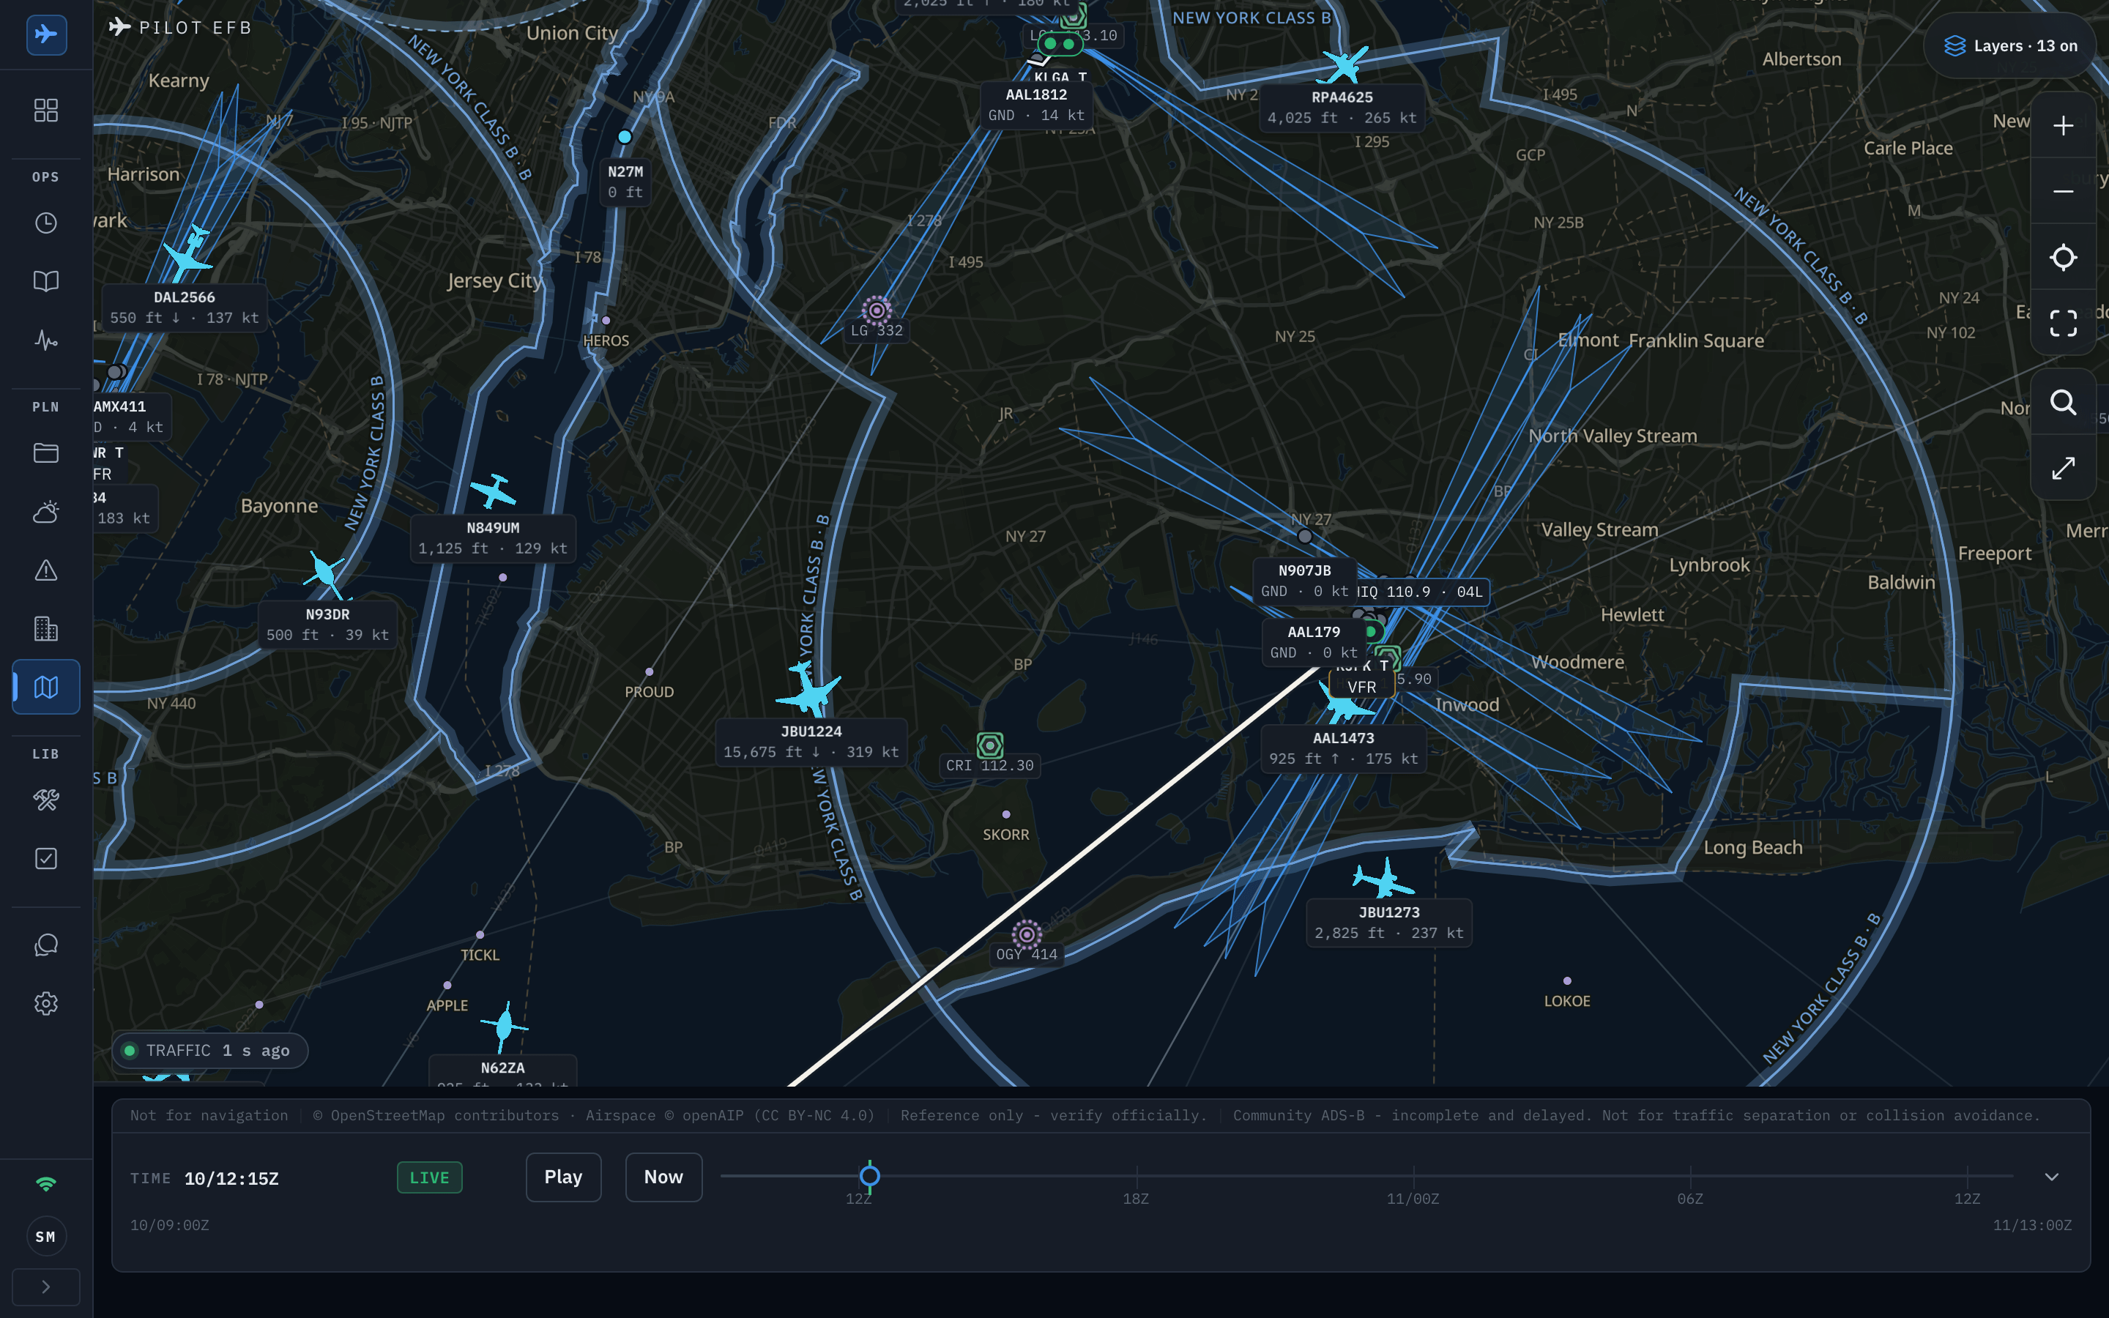Click the diagonal arrow measure button

2063,468
